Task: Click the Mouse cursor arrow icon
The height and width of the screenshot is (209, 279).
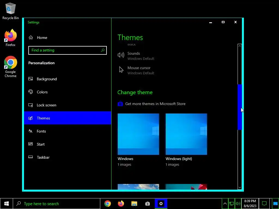Action: (121, 69)
